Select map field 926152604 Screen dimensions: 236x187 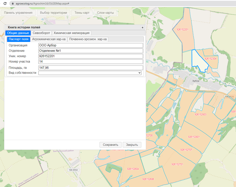coord(133,169)
